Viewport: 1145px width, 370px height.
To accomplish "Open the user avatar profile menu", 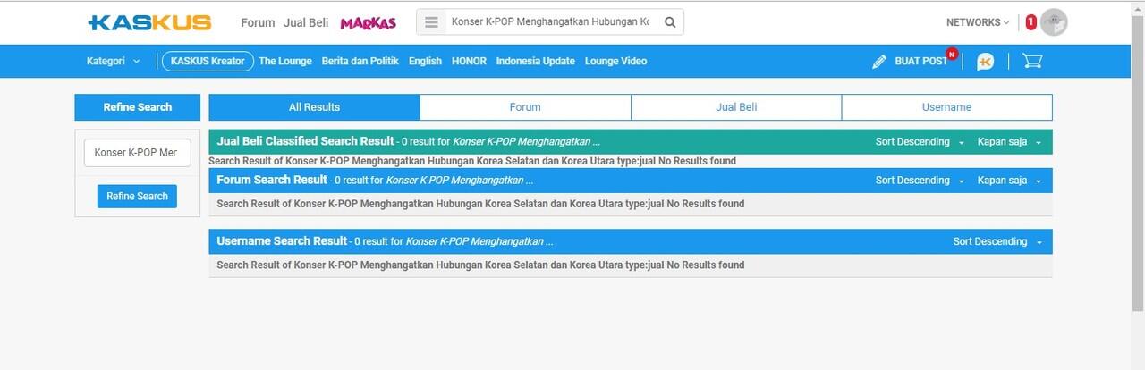I will coord(1054,22).
